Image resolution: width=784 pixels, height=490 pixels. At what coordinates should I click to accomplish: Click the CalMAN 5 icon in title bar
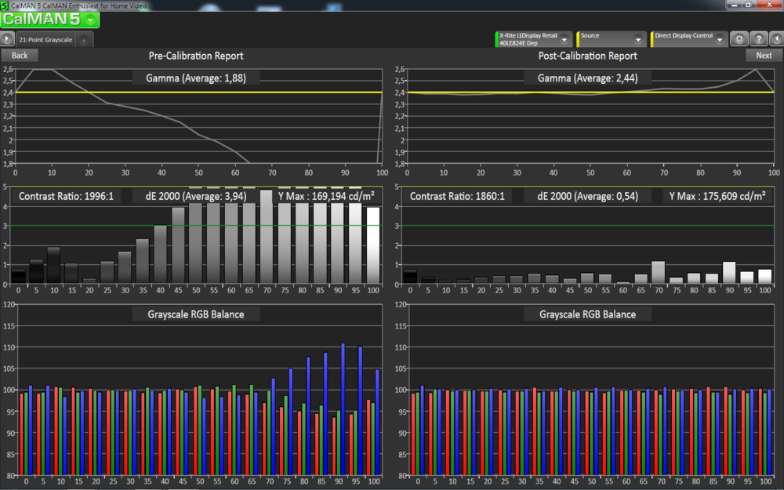5,5
